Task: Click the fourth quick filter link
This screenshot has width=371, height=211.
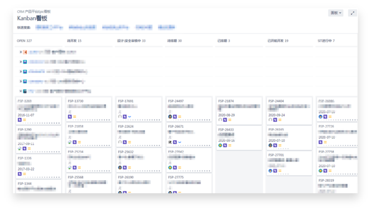Action: pyautogui.click(x=144, y=27)
